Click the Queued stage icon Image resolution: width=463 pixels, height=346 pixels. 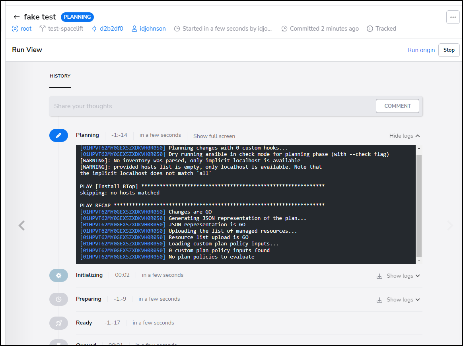(58, 343)
